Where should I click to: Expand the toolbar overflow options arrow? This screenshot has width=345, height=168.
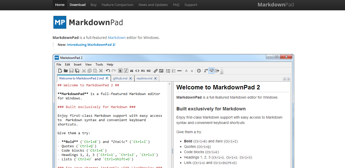coord(222,71)
